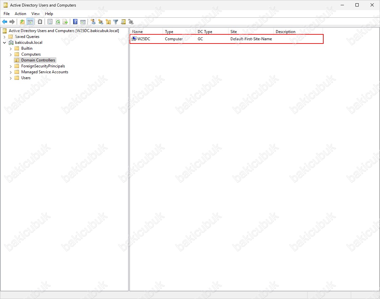Toggle Show/Hide Action Pane icon
Image resolution: width=380 pixels, height=299 pixels.
tap(83, 22)
